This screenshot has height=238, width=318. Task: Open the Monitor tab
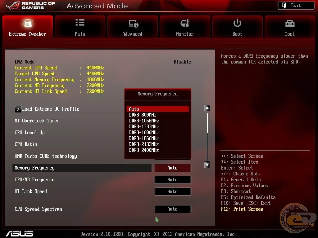(185, 27)
